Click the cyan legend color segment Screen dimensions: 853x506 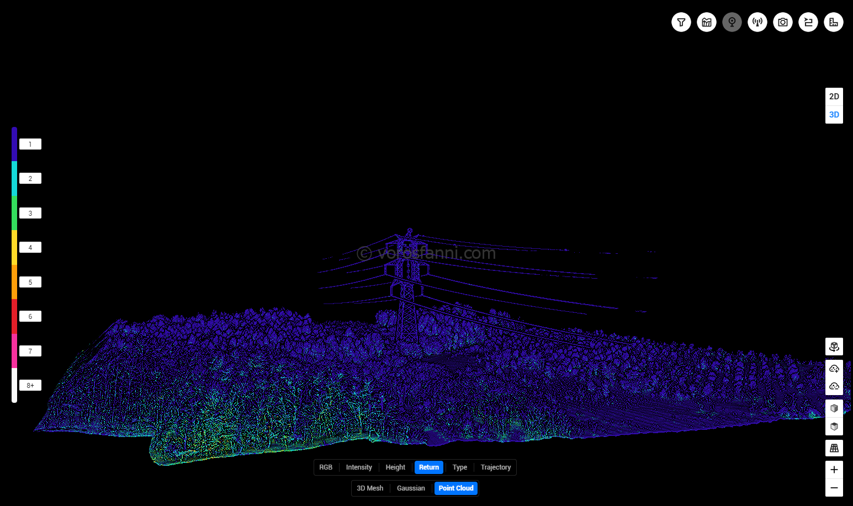pos(14,179)
